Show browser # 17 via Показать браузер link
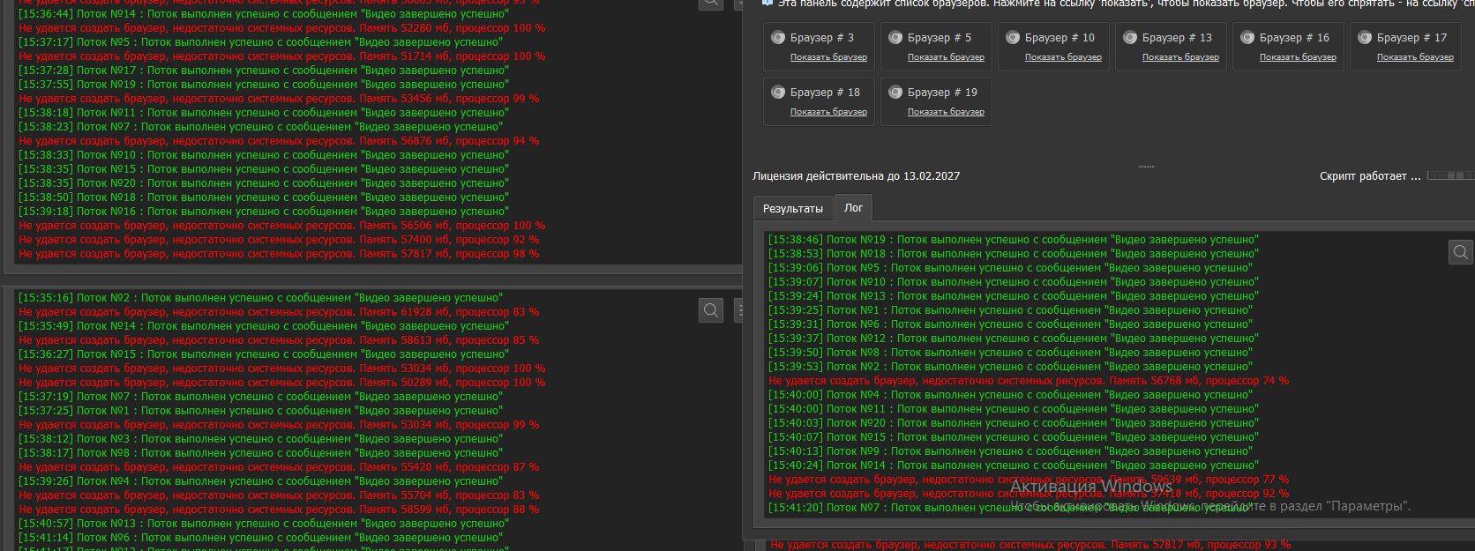Screen dimensions: 1475x551 pos(1415,57)
